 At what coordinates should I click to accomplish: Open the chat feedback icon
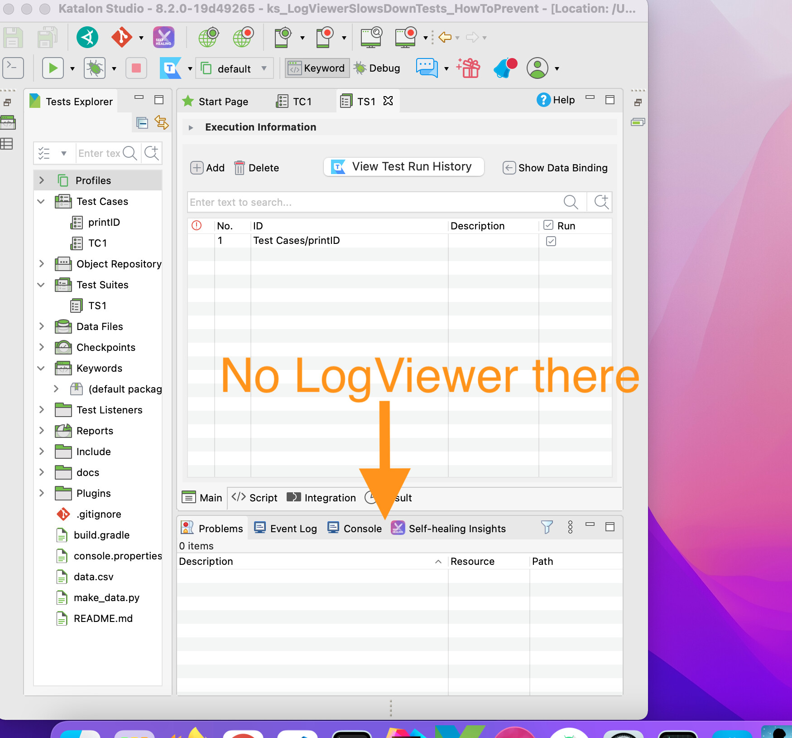(427, 68)
